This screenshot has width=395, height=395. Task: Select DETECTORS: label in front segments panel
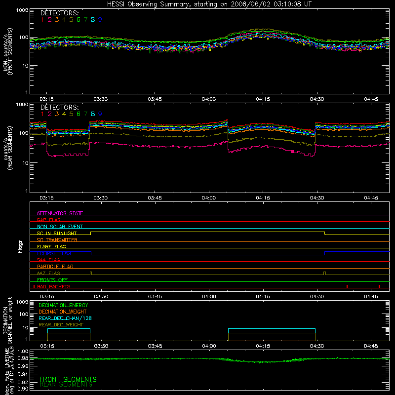59,13
